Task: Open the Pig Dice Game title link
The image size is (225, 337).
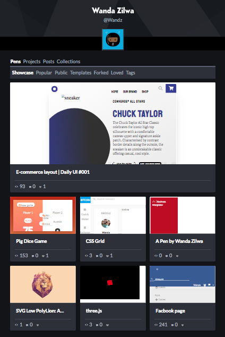Action: point(31,241)
